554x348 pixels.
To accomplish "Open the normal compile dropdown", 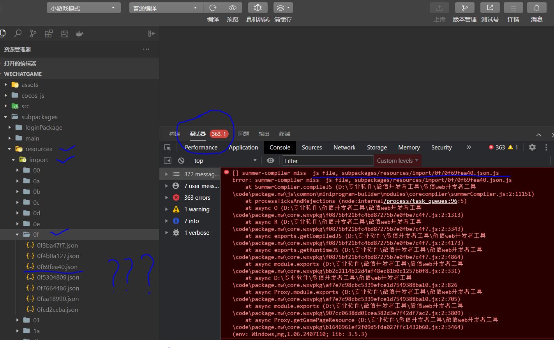I will (x=166, y=8).
